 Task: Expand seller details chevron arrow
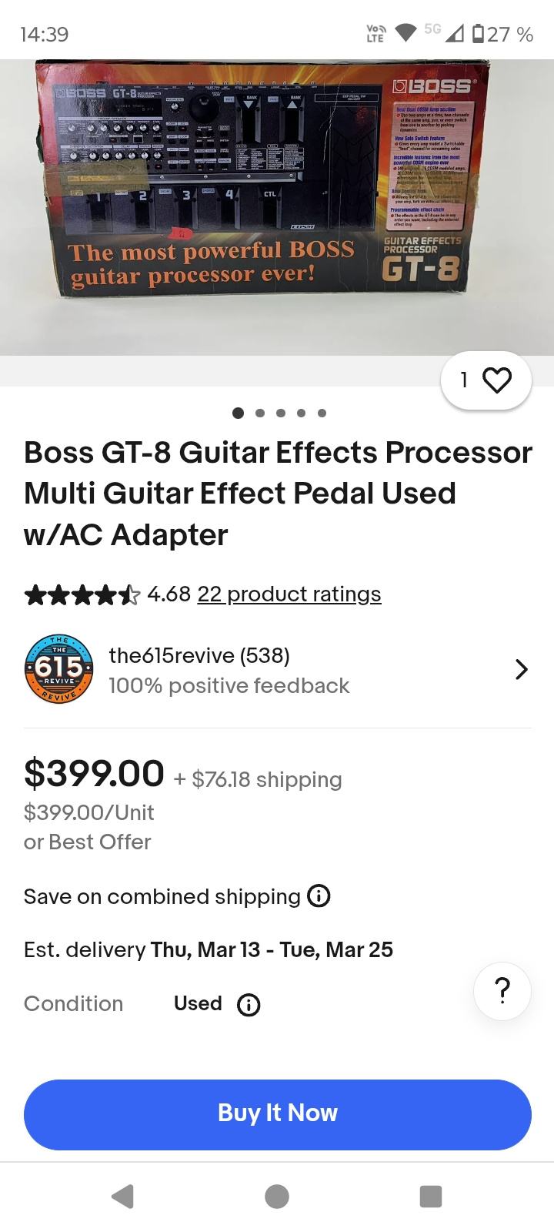(521, 669)
